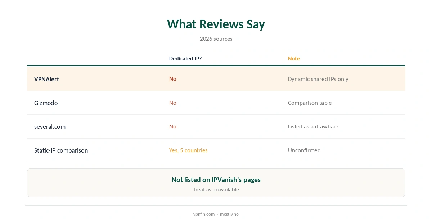Image resolution: width=432 pixels, height=221 pixels.
Task: Select the several.com row label
Action: coord(50,127)
